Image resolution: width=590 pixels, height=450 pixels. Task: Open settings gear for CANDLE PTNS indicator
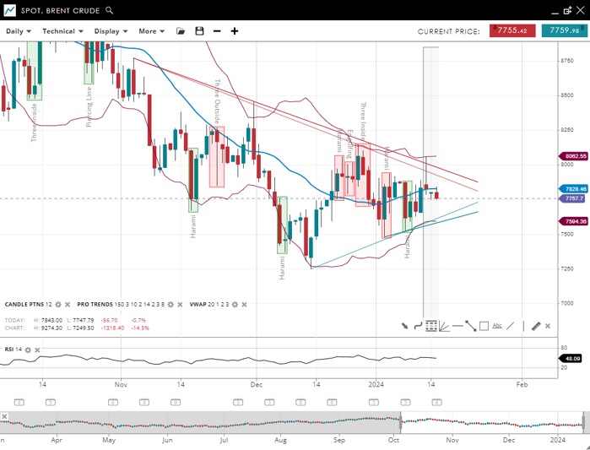58,304
